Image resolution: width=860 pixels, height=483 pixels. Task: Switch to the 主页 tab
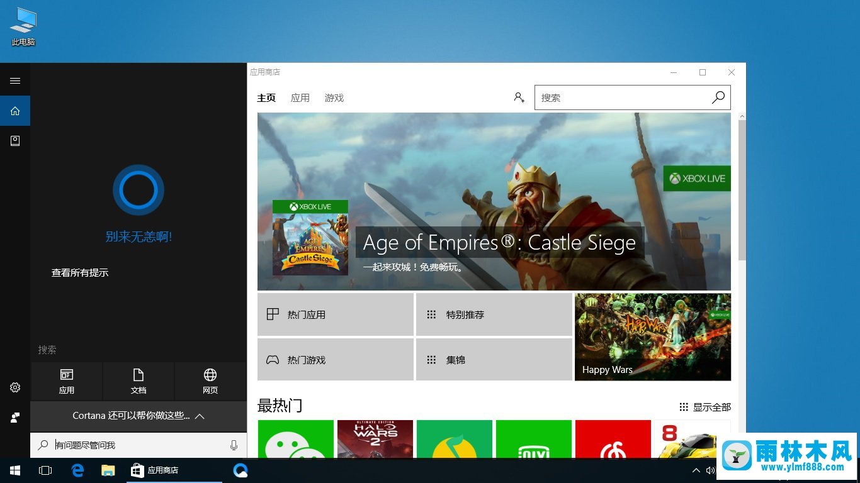[266, 98]
